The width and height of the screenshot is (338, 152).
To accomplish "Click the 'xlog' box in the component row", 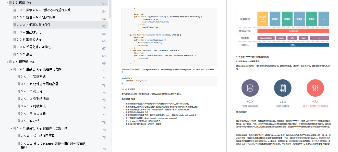I will click(303, 38).
